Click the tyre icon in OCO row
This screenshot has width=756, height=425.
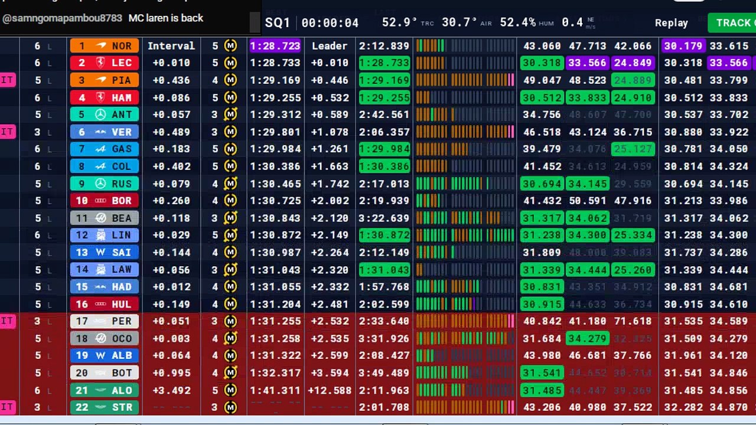231,338
